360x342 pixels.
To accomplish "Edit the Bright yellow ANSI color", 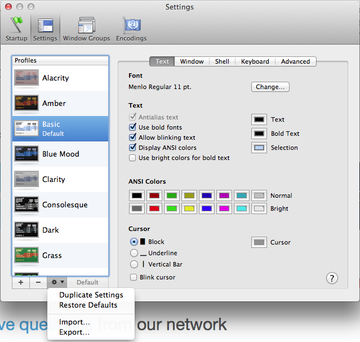I will tap(189, 208).
